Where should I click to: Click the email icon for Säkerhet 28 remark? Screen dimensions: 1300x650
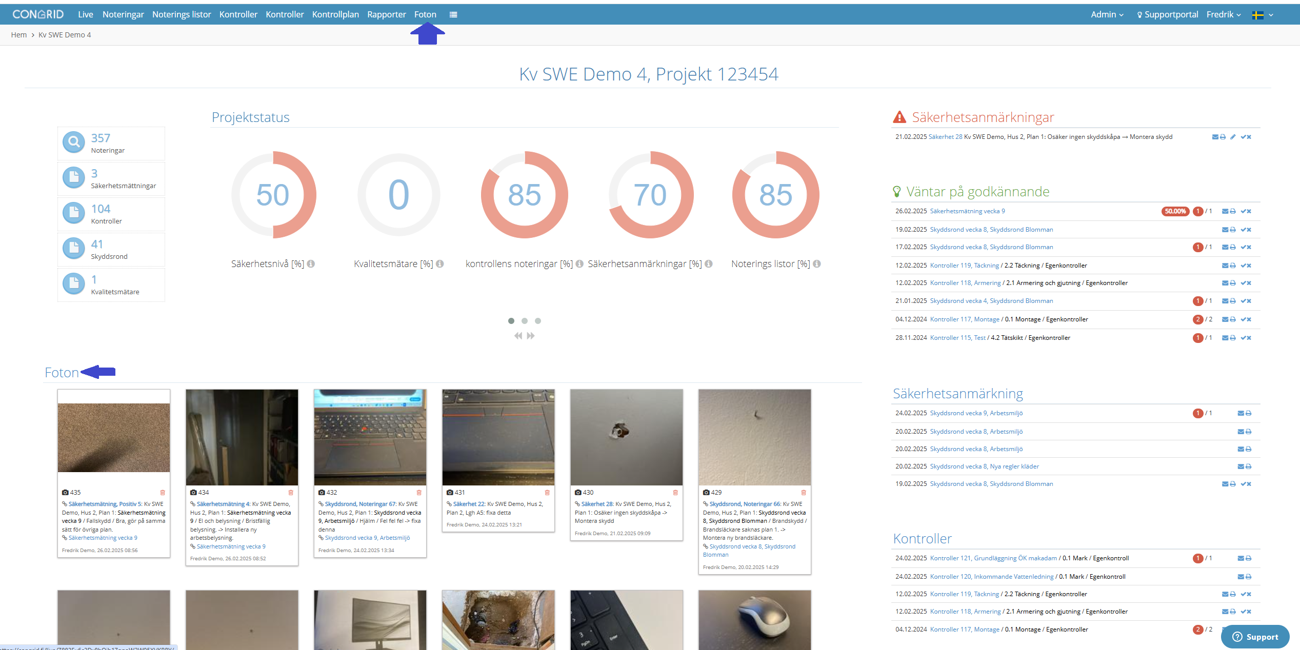[x=1215, y=137]
